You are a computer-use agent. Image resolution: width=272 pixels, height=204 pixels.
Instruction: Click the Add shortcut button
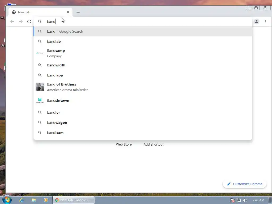pos(153,144)
